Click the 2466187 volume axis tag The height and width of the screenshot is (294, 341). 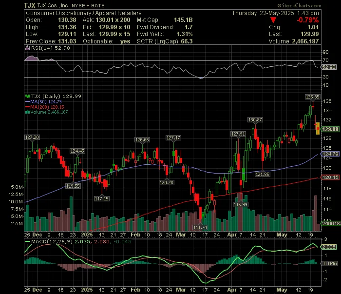331,223
